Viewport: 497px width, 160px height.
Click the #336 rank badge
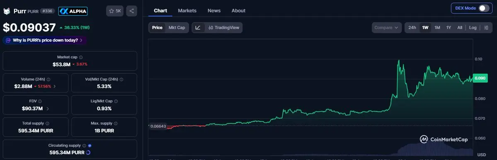47,11
